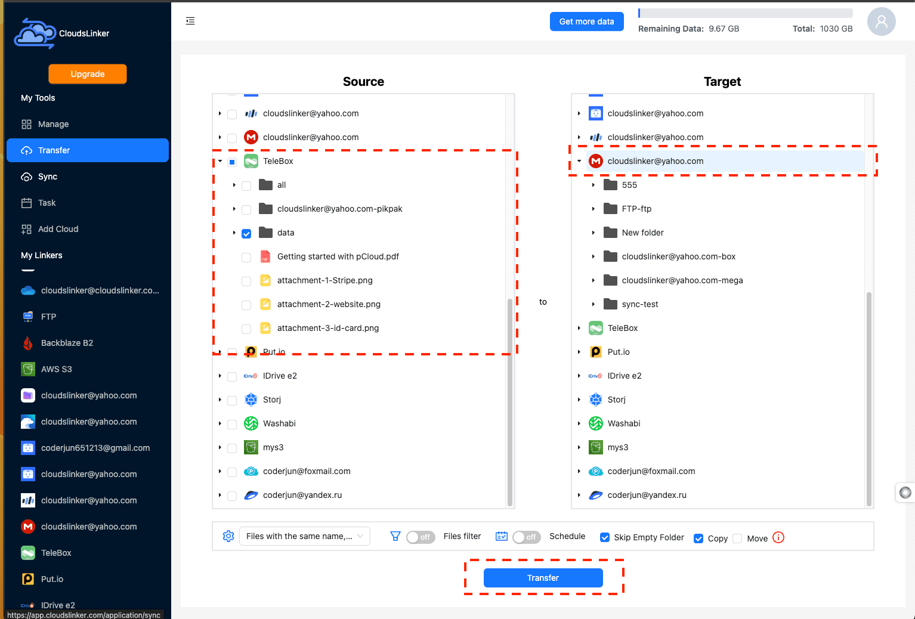
Task: Expand Storj node in Source tree
Action: click(220, 400)
